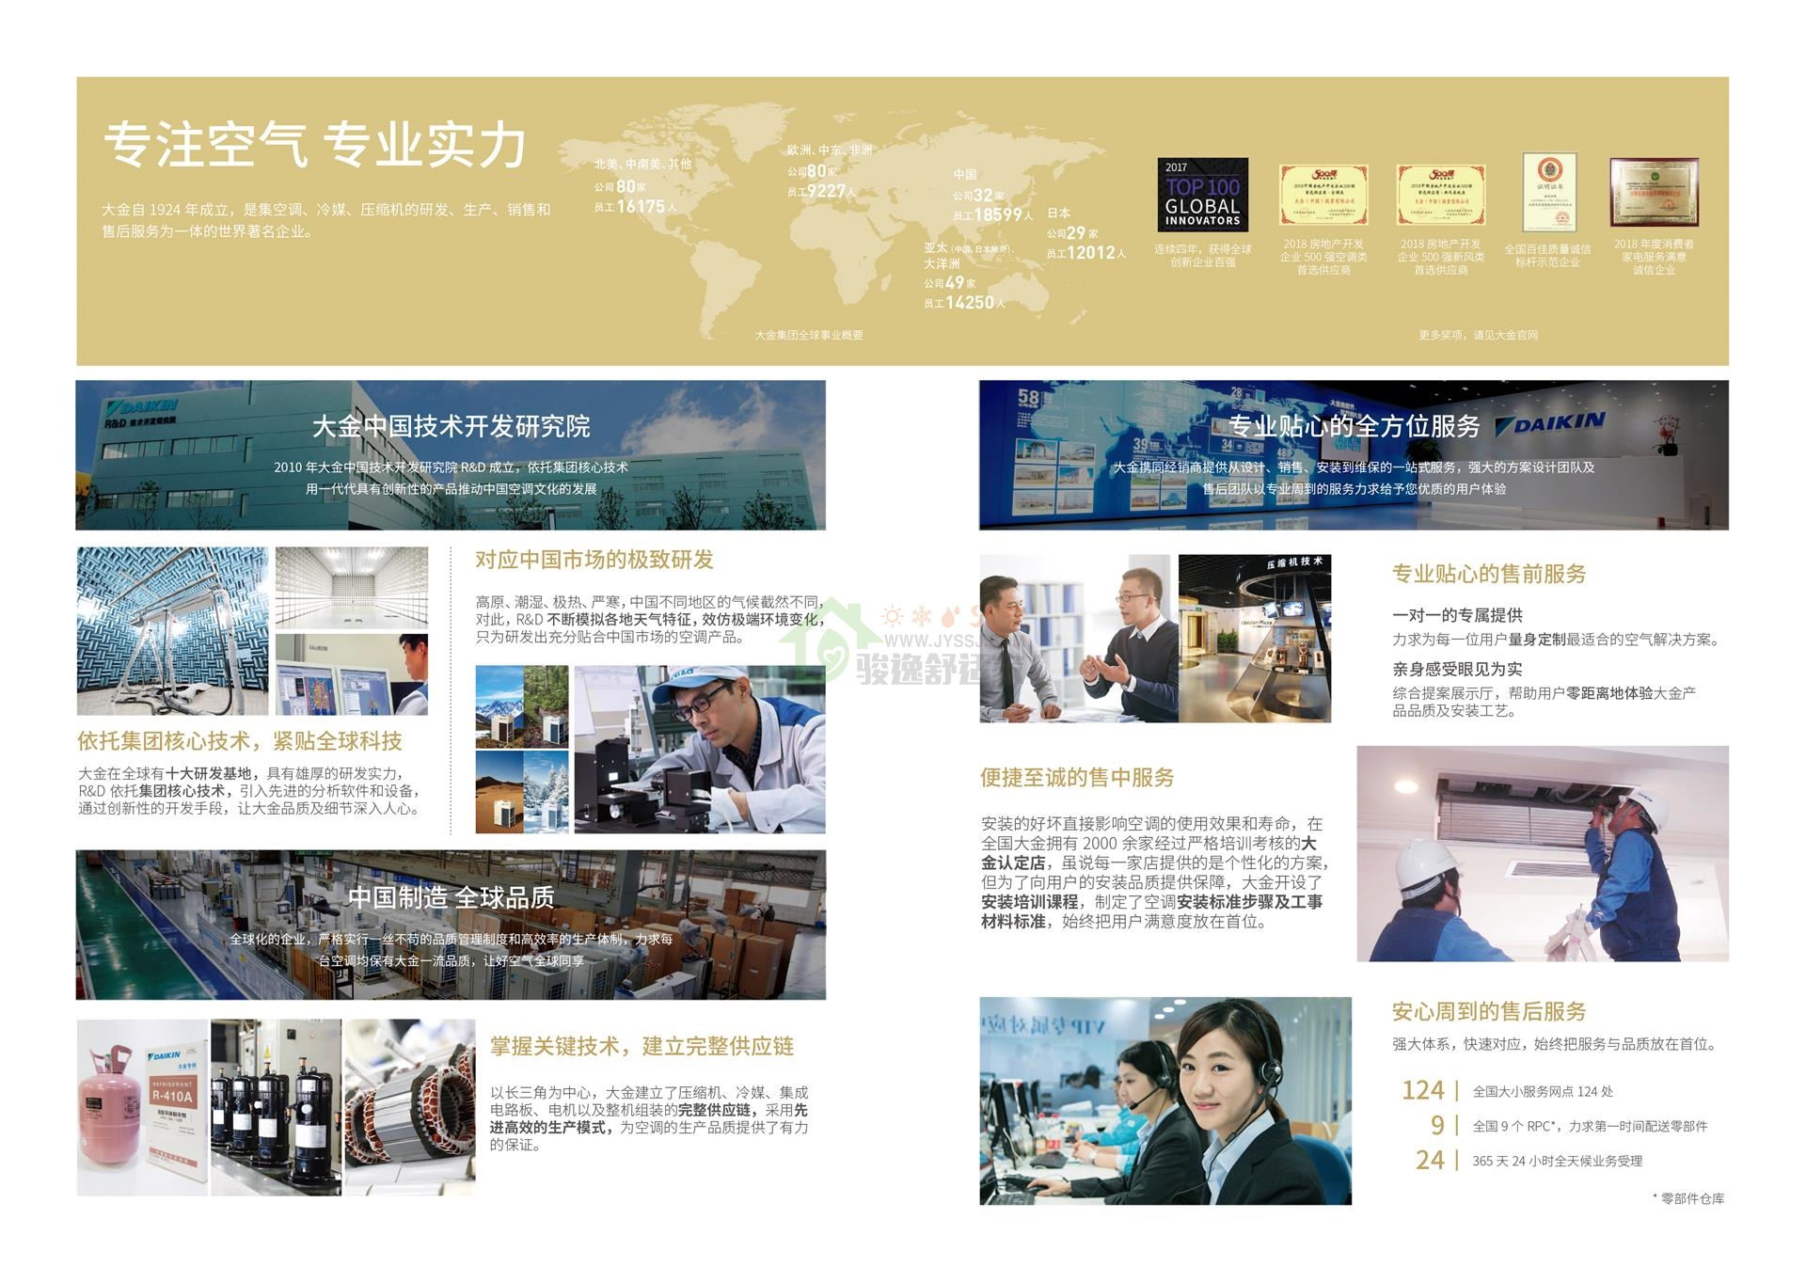Select the '中国制造 全球品质' banner title
Image resolution: width=1806 pixels, height=1282 pixels.
[x=451, y=898]
